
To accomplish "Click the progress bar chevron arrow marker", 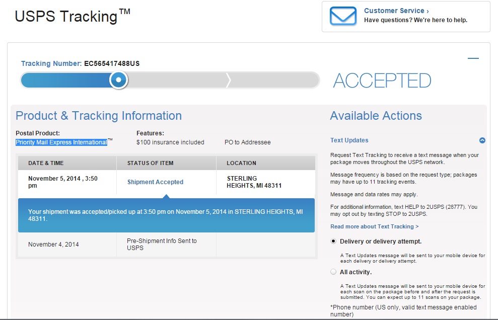I will pos(229,80).
